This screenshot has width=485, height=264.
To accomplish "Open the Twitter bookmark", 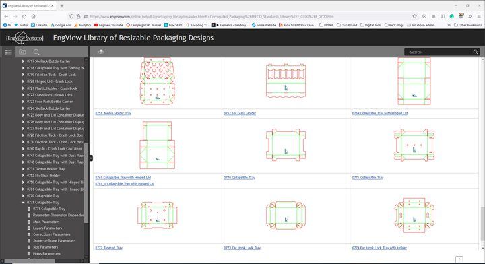I will point(21,25).
